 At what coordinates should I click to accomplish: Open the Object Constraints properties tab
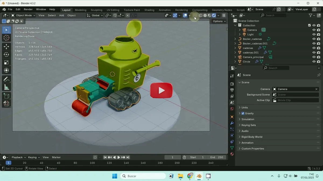[x=232, y=142]
